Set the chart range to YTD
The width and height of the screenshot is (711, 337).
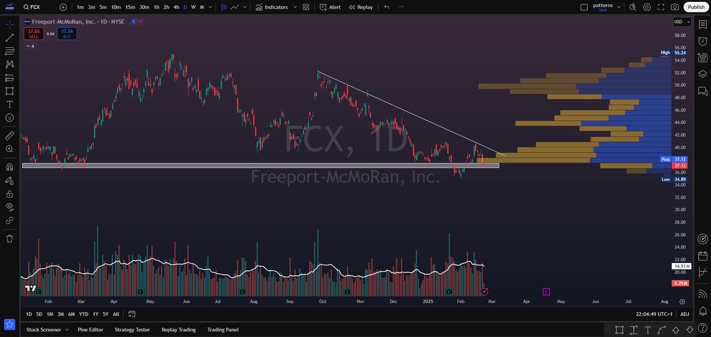click(83, 314)
